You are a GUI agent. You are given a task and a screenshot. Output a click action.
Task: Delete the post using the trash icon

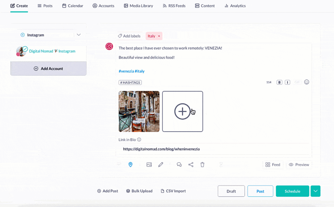click(x=202, y=165)
